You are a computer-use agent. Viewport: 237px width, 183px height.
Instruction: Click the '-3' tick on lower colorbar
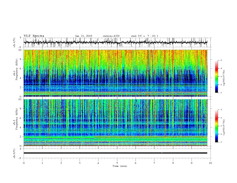[x=221, y=110]
